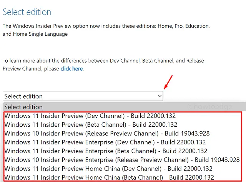
Task: Click the dropdown chevron arrow
Action: [160, 96]
